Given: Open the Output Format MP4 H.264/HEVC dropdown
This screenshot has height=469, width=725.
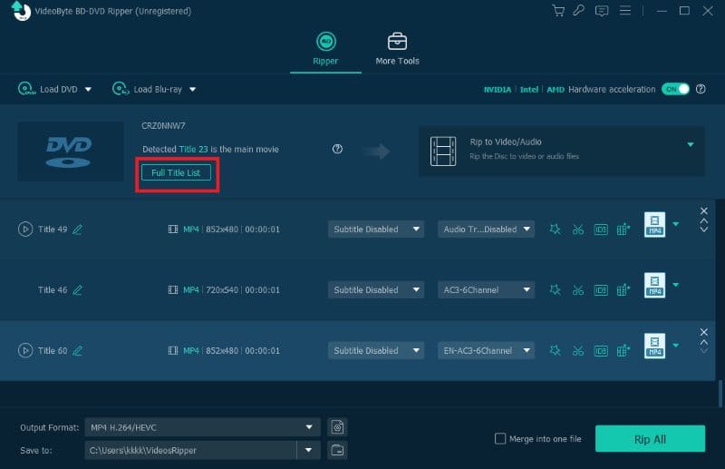Looking at the screenshot, I should click(202, 426).
